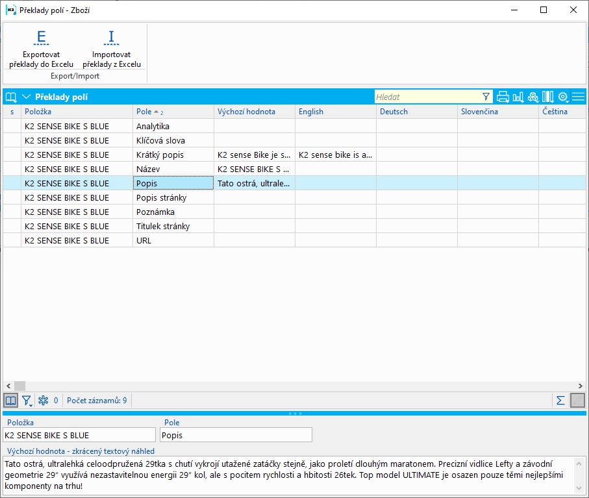Image resolution: width=589 pixels, height=498 pixels.
Task: Click the horizontal scrollbar left arrow
Action: 8,386
